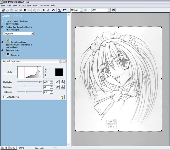Click the Shadows slider handle
This screenshot has width=170, height=150.
coord(25,87)
